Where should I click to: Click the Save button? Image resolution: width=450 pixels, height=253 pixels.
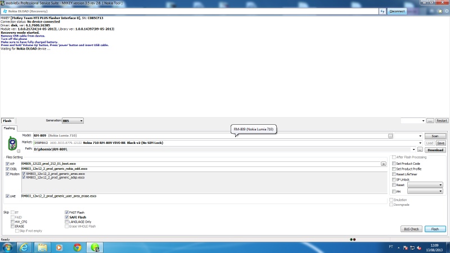click(441, 143)
